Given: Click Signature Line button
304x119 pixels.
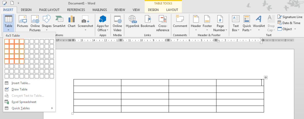Looking at the screenshot, I should [x=290, y=17].
